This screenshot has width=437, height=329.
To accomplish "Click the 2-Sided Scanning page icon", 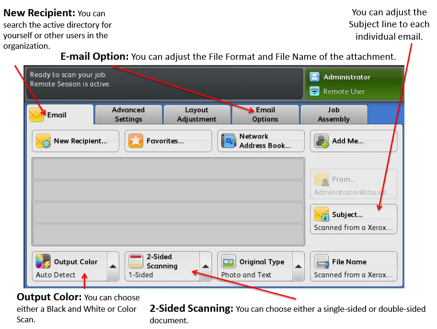I will pyautogui.click(x=136, y=262).
